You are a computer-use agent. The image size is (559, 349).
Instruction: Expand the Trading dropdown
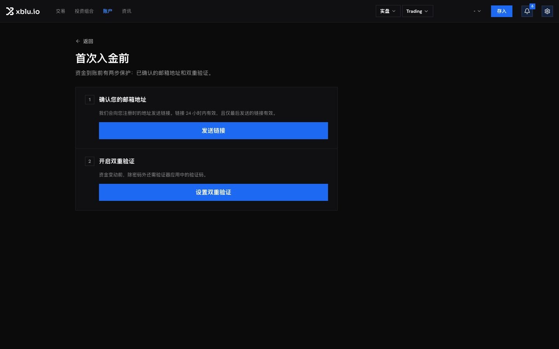[417, 11]
